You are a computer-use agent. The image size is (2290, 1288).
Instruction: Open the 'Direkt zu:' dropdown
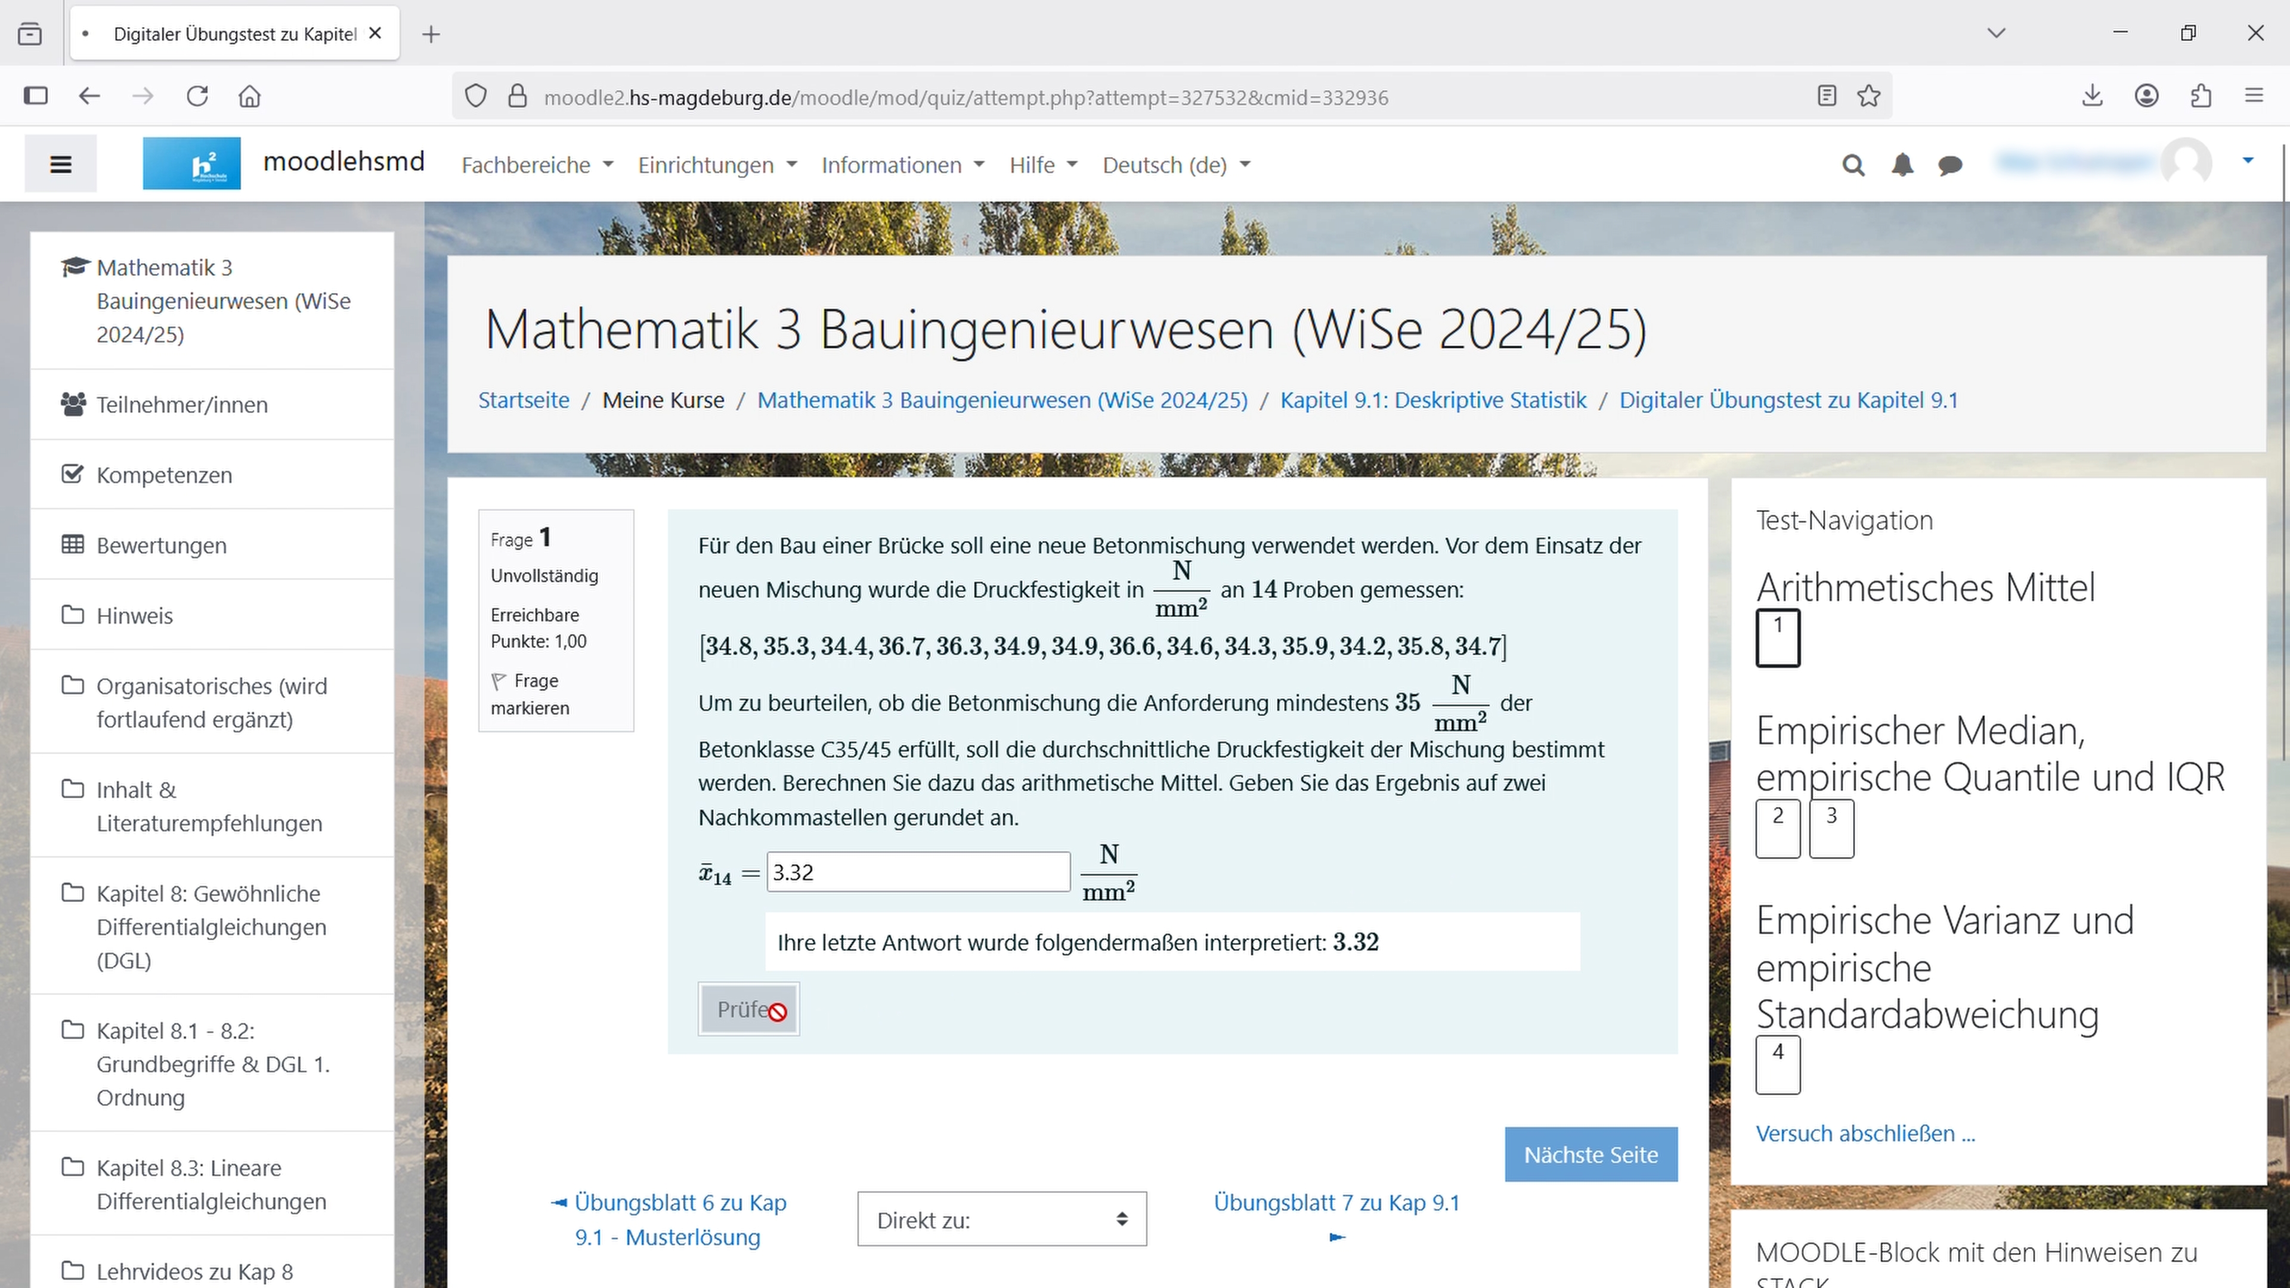1001,1219
